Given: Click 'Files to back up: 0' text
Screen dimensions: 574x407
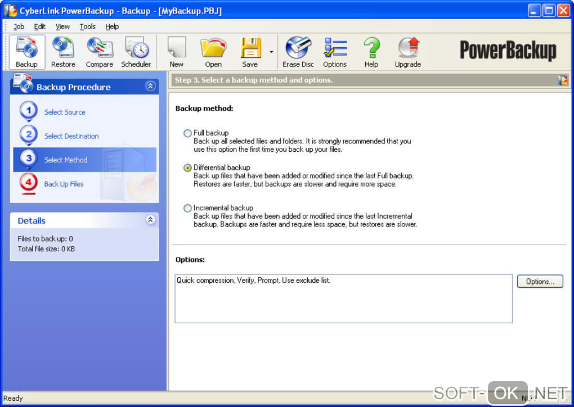Looking at the screenshot, I should click(46, 239).
